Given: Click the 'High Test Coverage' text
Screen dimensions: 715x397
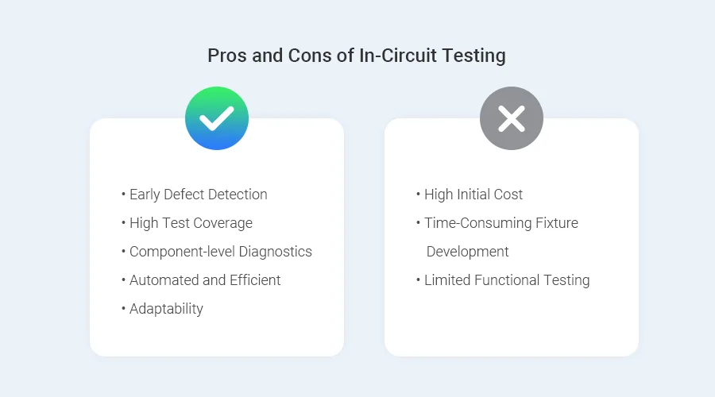Looking at the screenshot, I should click(191, 223).
